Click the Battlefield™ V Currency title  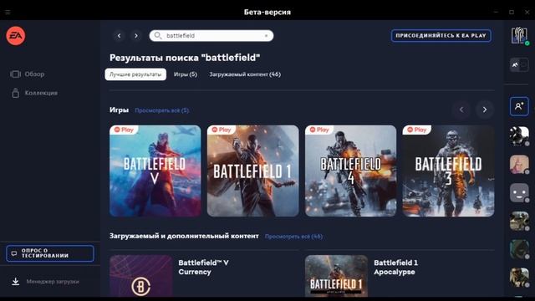pyautogui.click(x=204, y=268)
